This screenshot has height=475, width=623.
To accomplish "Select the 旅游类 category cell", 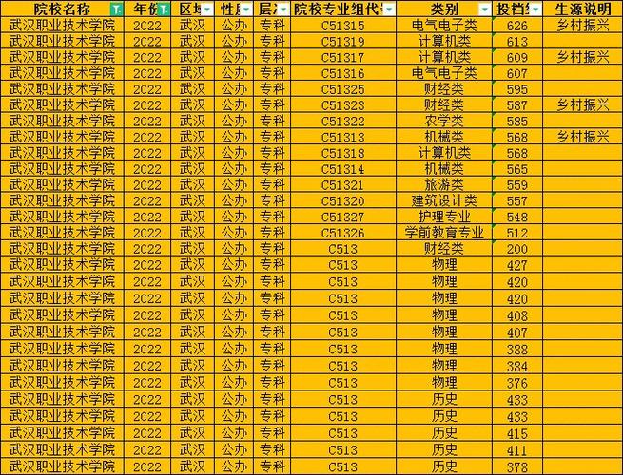I will [444, 185].
